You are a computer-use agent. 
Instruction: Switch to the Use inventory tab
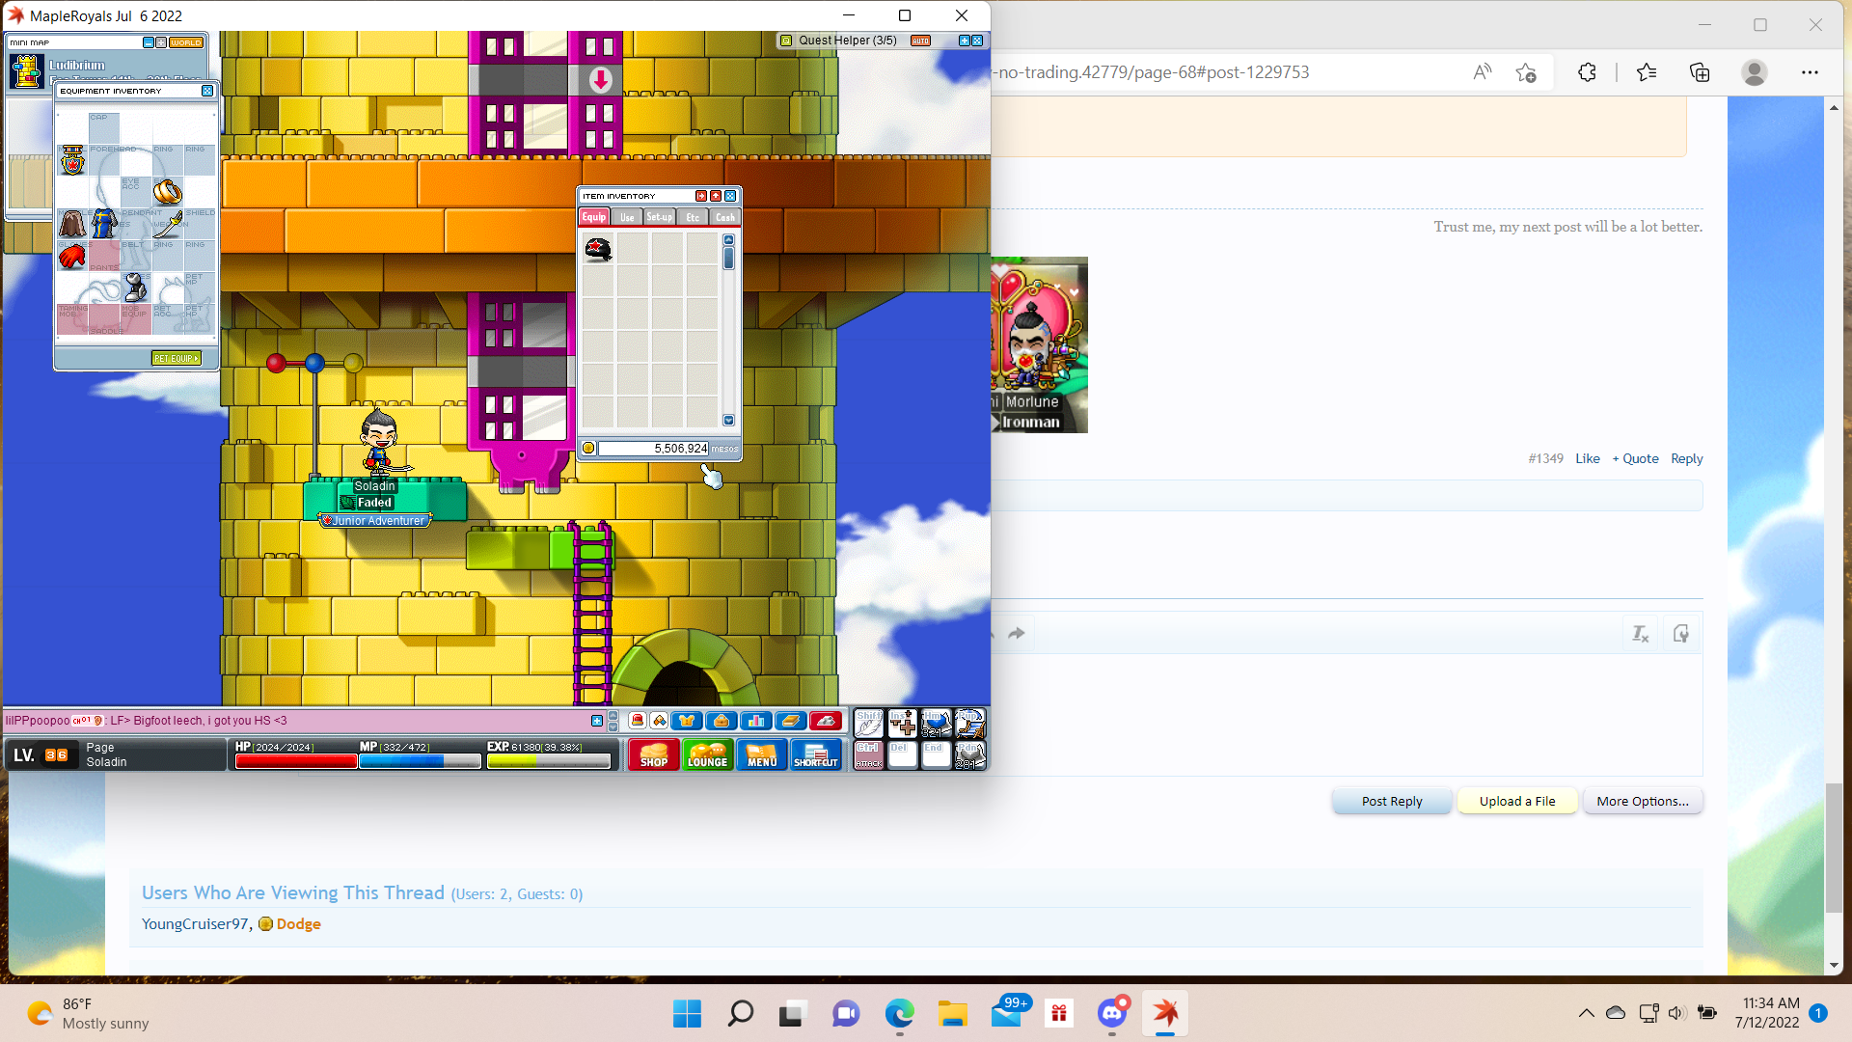(x=627, y=217)
